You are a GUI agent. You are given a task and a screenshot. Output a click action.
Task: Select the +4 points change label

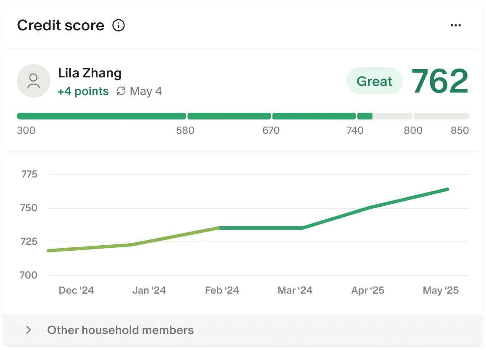coord(83,91)
